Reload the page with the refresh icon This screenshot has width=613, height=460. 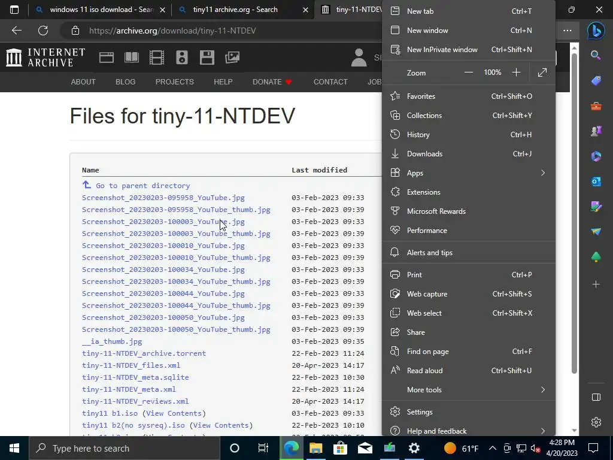click(43, 31)
